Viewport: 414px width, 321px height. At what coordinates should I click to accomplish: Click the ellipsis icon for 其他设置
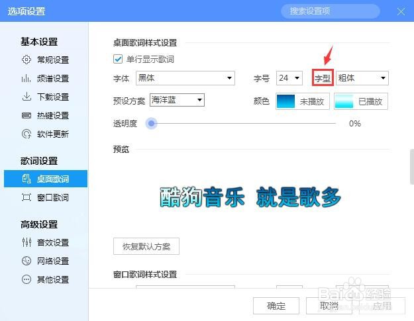(x=26, y=279)
